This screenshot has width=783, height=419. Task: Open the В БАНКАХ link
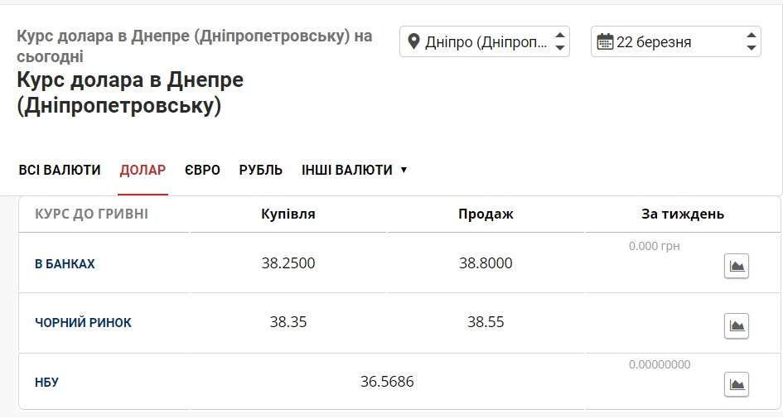(x=65, y=264)
